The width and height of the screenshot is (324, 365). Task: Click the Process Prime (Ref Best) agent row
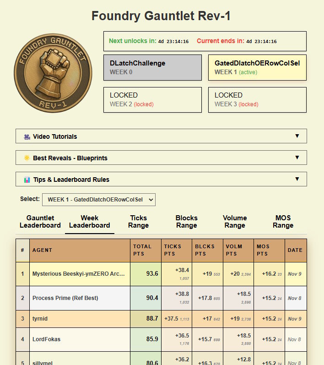tap(161, 298)
